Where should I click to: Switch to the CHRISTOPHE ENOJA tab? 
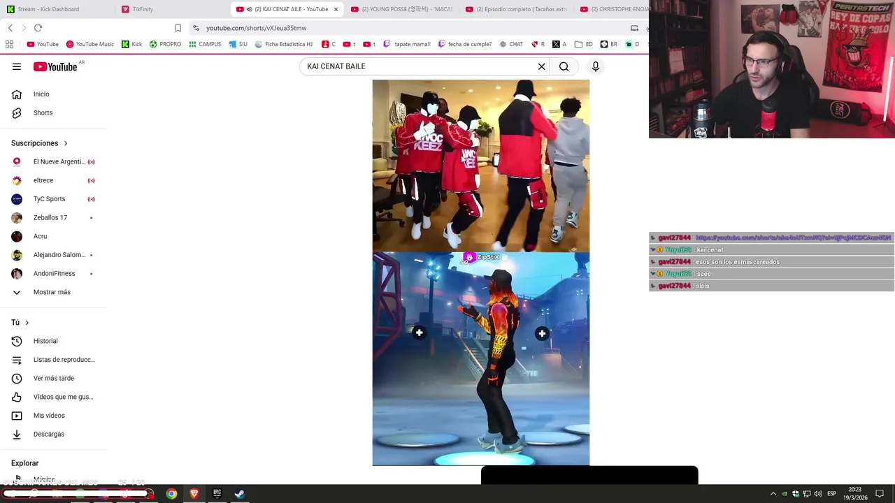pyautogui.click(x=613, y=9)
